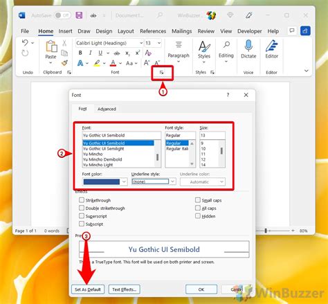Switch to the Developer tab
The height and width of the screenshot is (304, 328).
[x=250, y=31]
